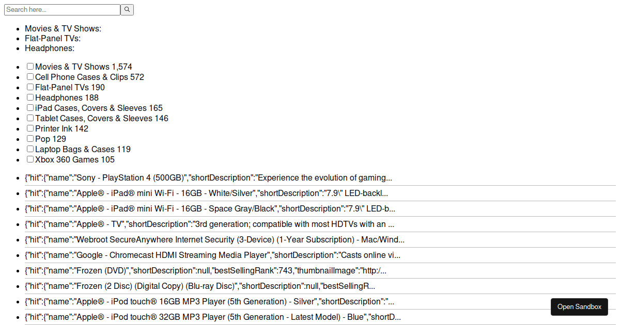Tick the Cell Phone Cases & Clips checkbox
620x325 pixels.
point(30,77)
